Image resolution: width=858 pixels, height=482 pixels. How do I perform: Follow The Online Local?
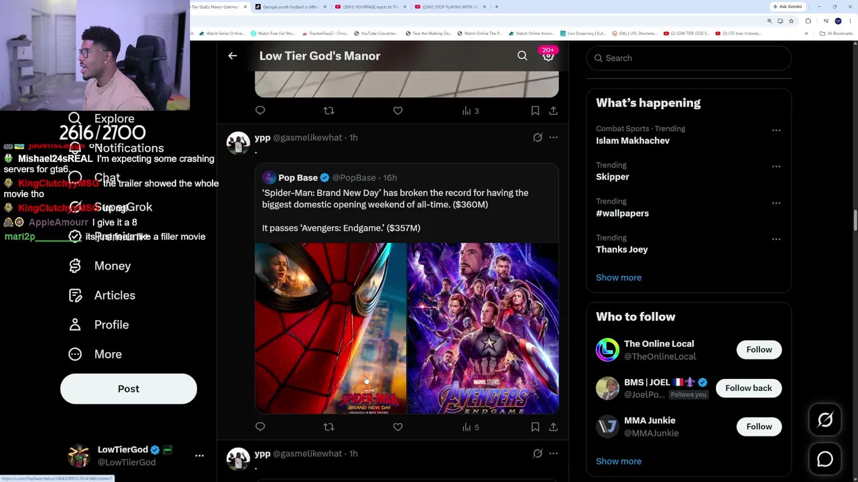click(759, 349)
